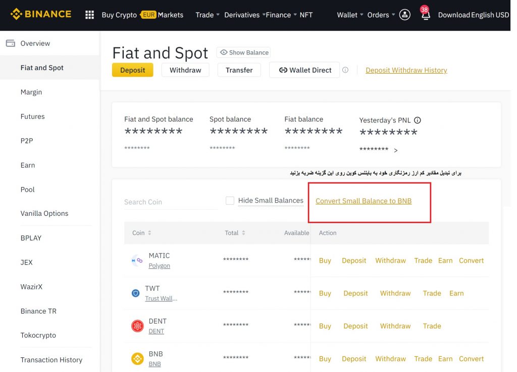Click the yellow Deposit button
517x372 pixels.
[x=133, y=70]
